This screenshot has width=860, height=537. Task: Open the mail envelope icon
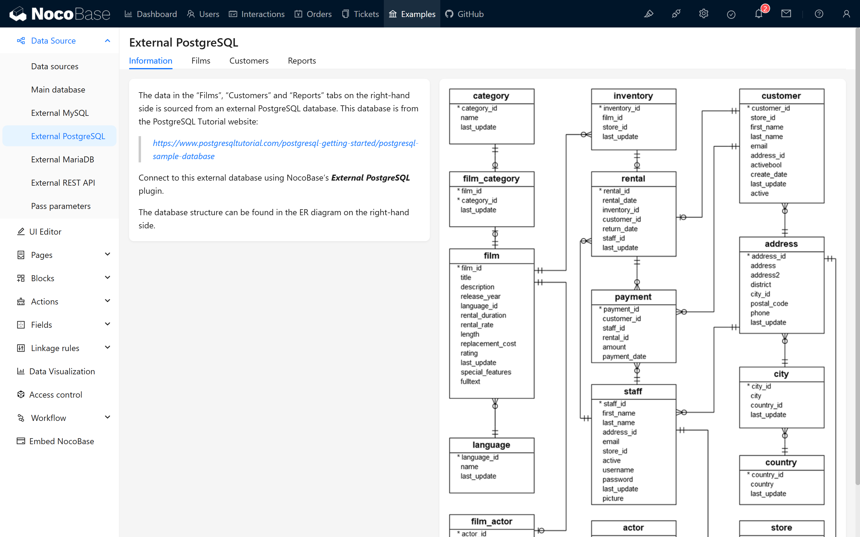[786, 14]
